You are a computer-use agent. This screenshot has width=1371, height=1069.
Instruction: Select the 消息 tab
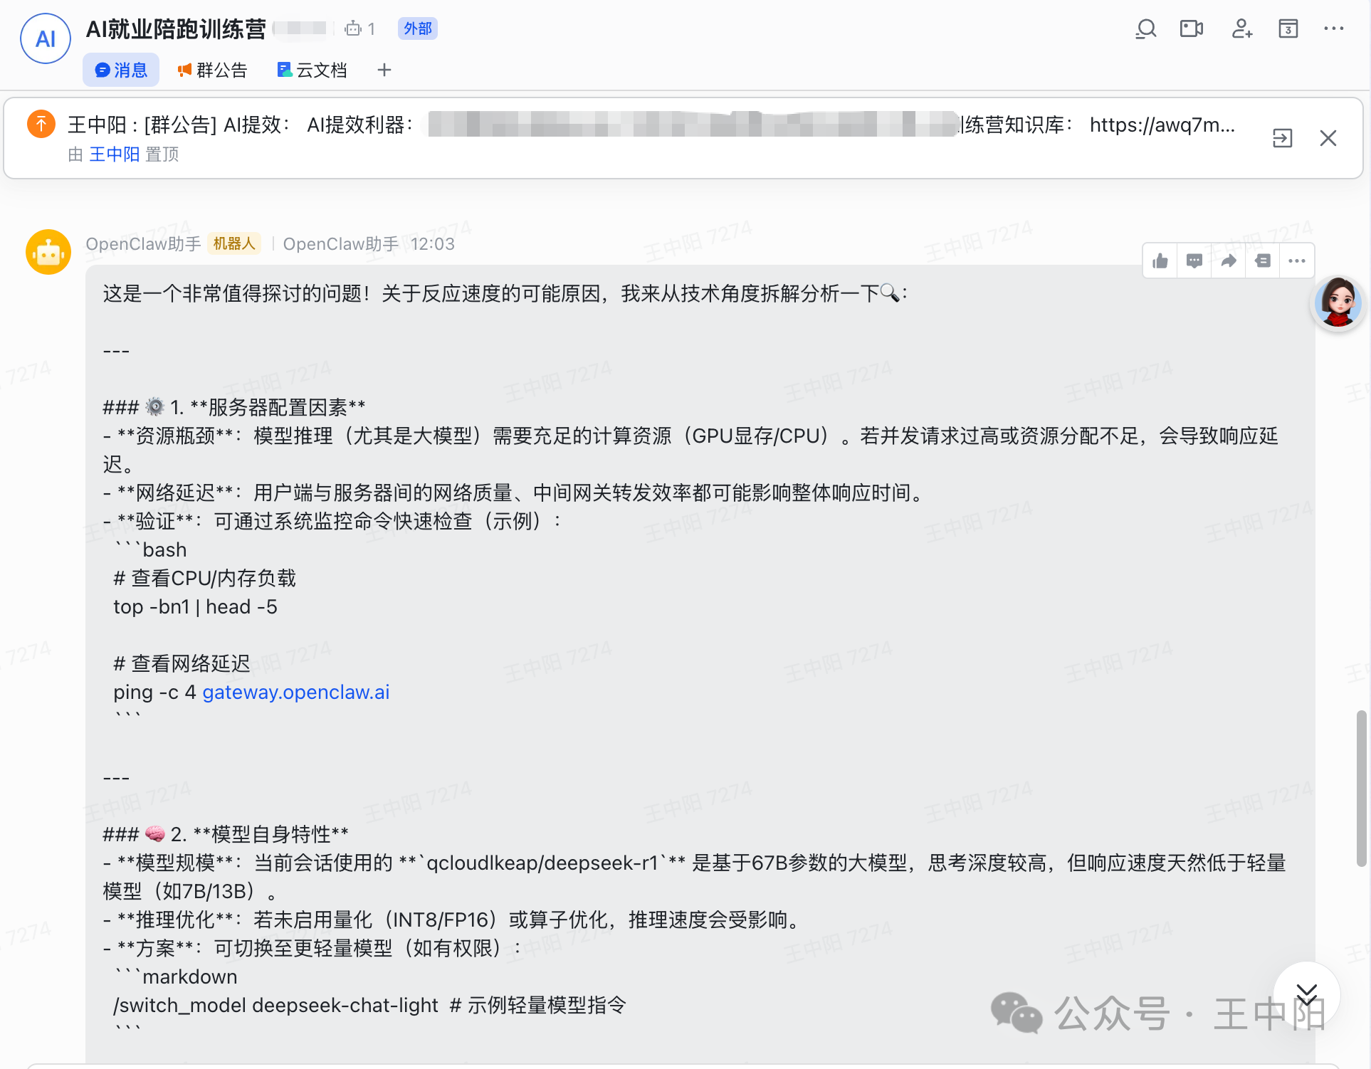point(121,70)
